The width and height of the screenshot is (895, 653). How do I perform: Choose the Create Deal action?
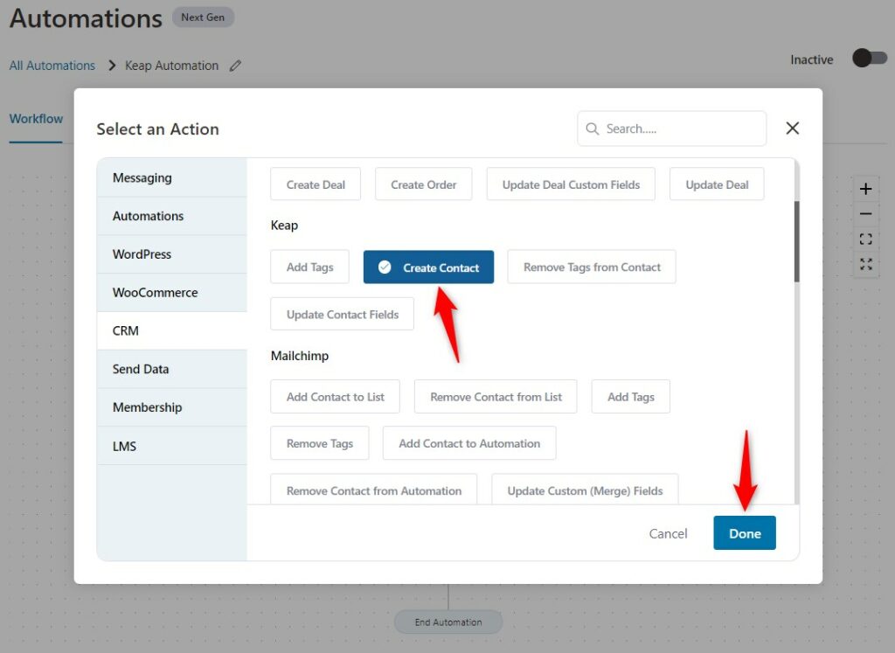coord(316,184)
